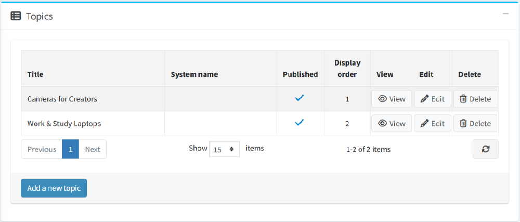Click the Previous page button
This screenshot has width=520, height=222.
point(42,149)
